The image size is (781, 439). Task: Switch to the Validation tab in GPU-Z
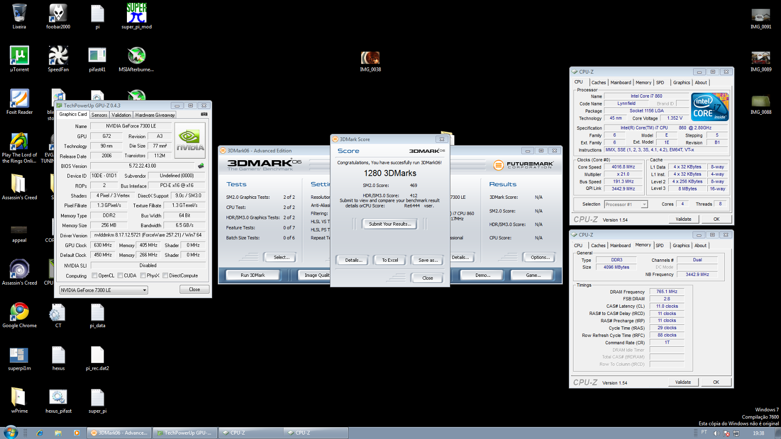click(121, 115)
